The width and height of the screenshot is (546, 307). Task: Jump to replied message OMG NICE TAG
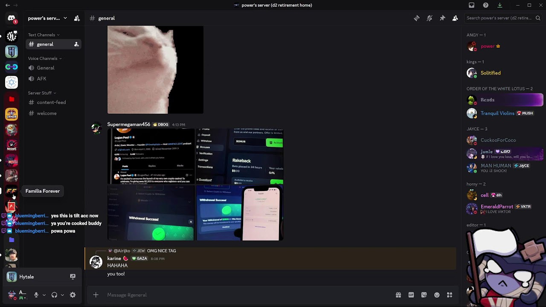(161, 251)
